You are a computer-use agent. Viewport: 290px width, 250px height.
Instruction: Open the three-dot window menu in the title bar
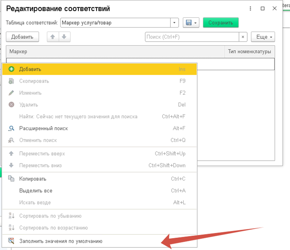pos(250,9)
